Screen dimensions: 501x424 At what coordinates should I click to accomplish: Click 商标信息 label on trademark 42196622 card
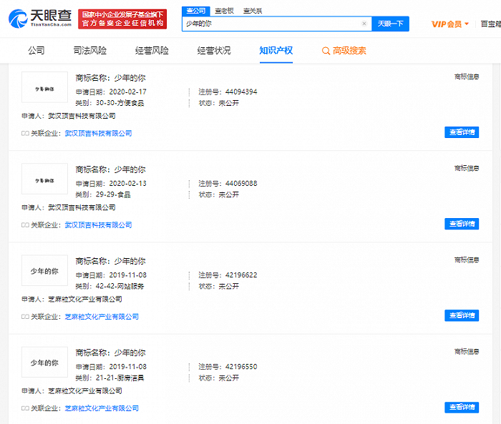(467, 260)
